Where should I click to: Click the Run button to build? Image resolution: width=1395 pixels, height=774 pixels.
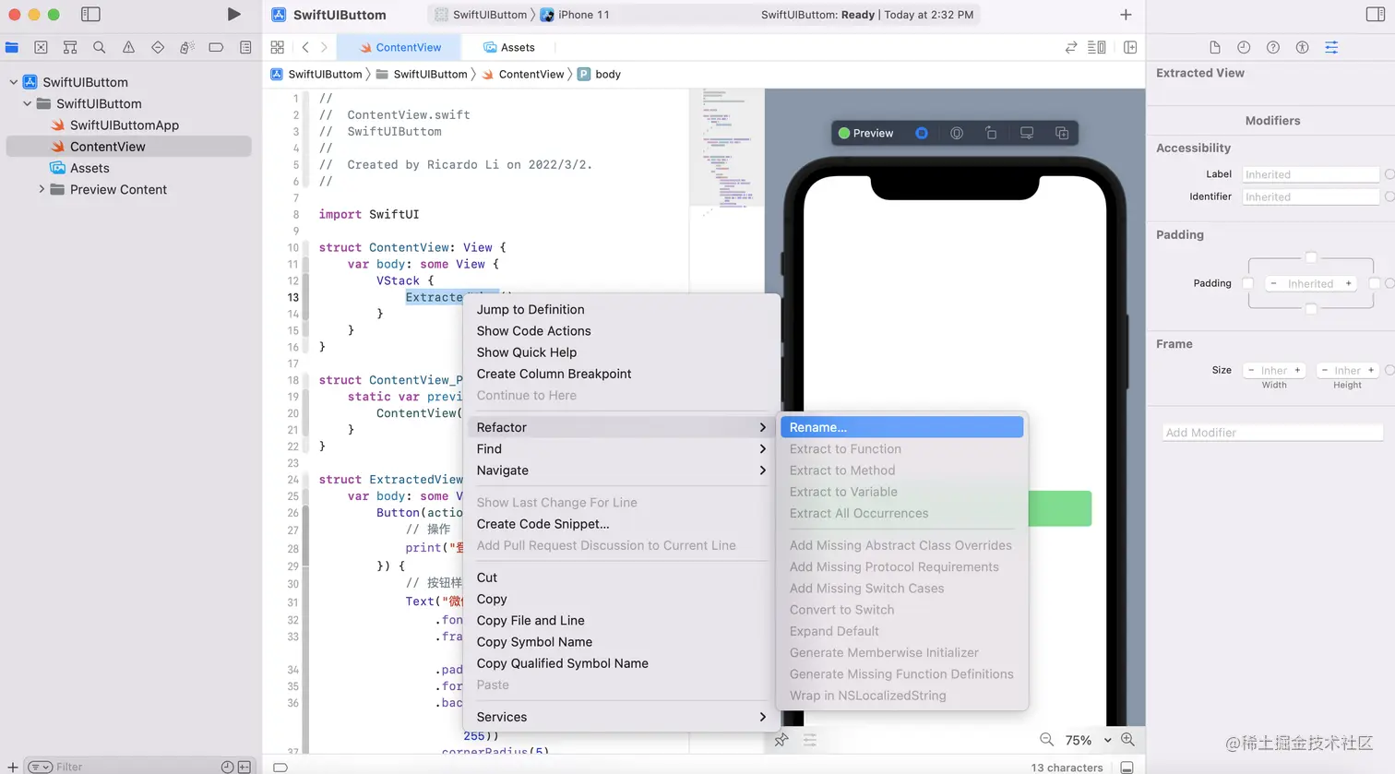tap(233, 15)
